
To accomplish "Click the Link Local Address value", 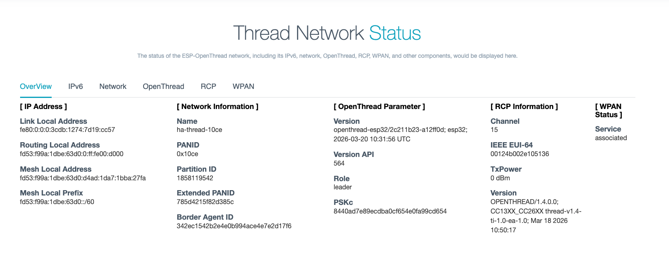I will pyautogui.click(x=67, y=130).
